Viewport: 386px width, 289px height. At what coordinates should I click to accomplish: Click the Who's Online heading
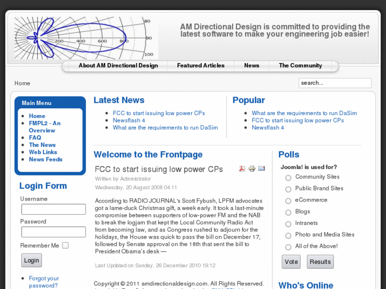(x=306, y=285)
